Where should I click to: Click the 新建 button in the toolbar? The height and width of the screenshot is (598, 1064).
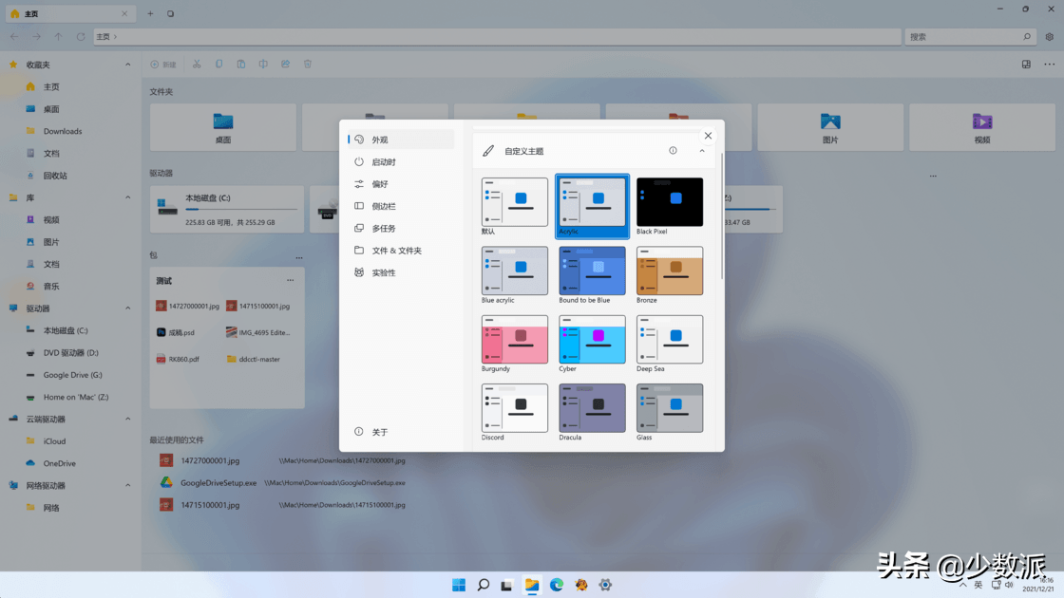tap(162, 64)
